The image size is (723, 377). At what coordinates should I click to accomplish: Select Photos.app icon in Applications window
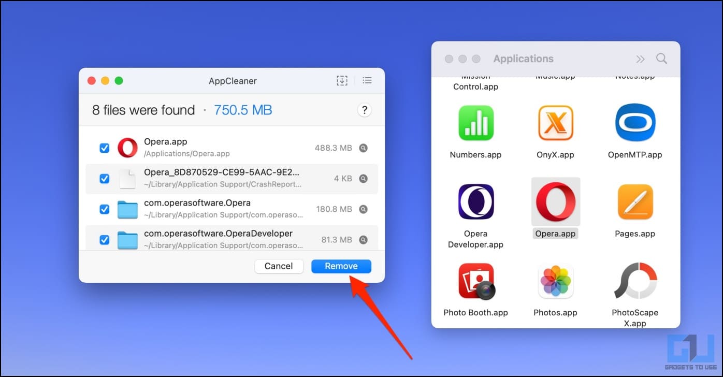pyautogui.click(x=555, y=281)
